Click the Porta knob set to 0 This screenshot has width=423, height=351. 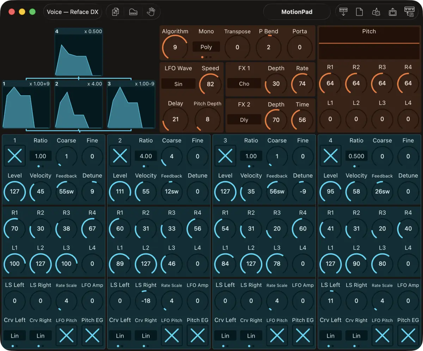click(300, 47)
